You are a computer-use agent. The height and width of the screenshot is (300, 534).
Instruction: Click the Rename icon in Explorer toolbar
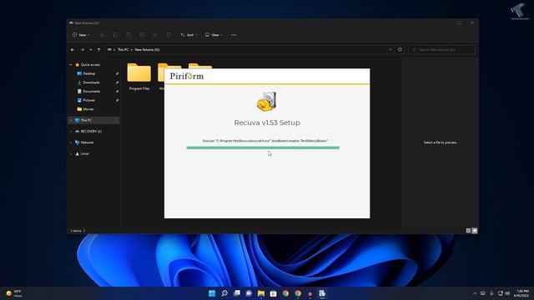(142, 35)
